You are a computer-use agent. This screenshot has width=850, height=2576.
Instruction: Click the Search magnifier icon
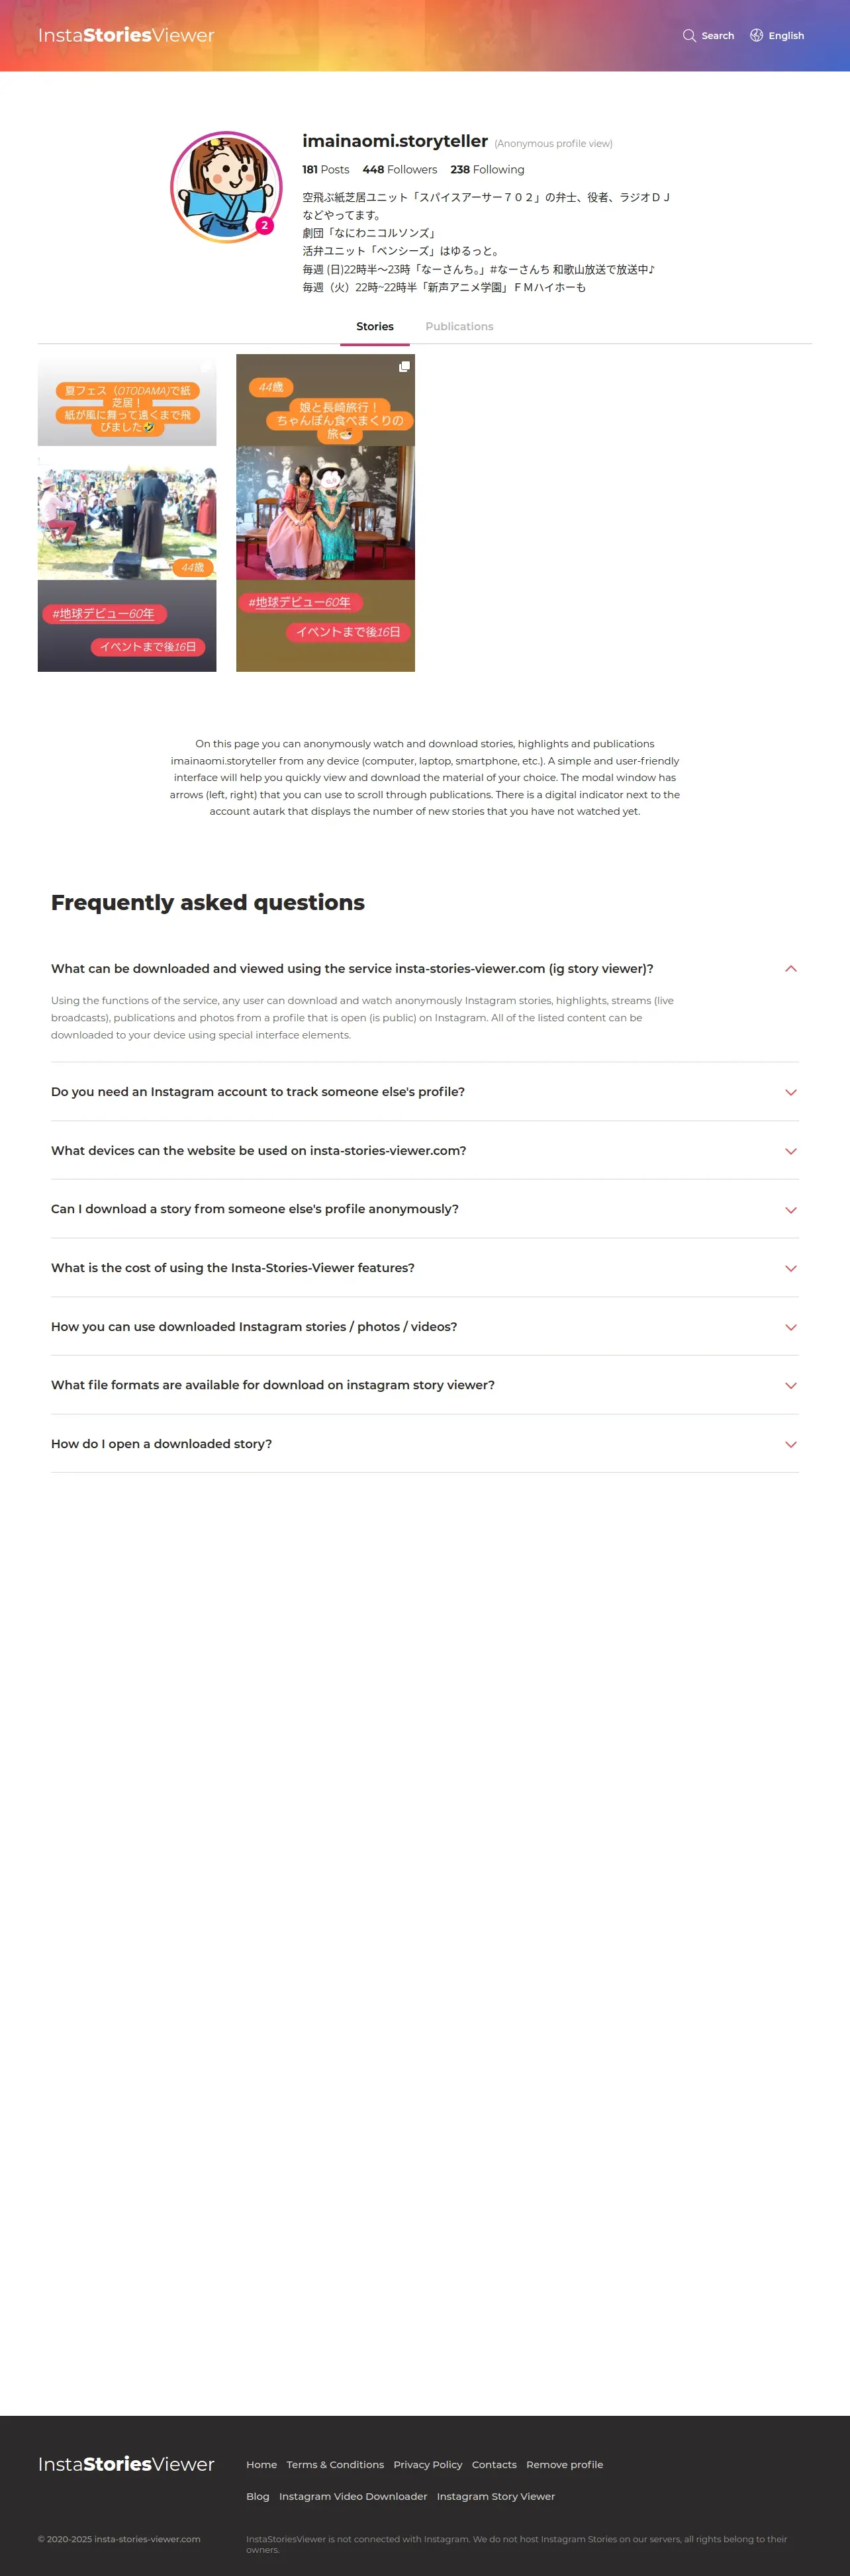coord(689,35)
